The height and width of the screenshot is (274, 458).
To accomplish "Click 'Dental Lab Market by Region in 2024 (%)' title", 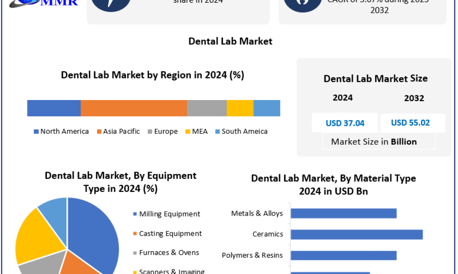I will click(x=153, y=75).
